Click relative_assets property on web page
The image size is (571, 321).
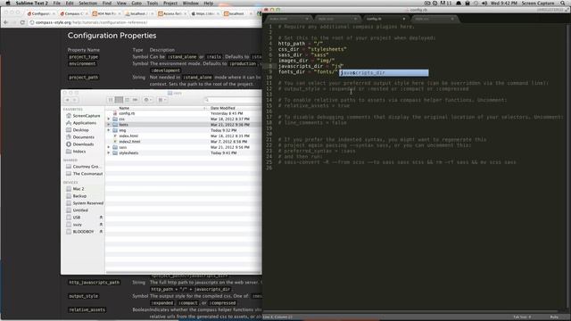pos(87,309)
